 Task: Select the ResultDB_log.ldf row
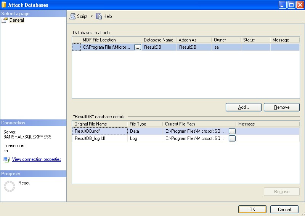coord(99,138)
